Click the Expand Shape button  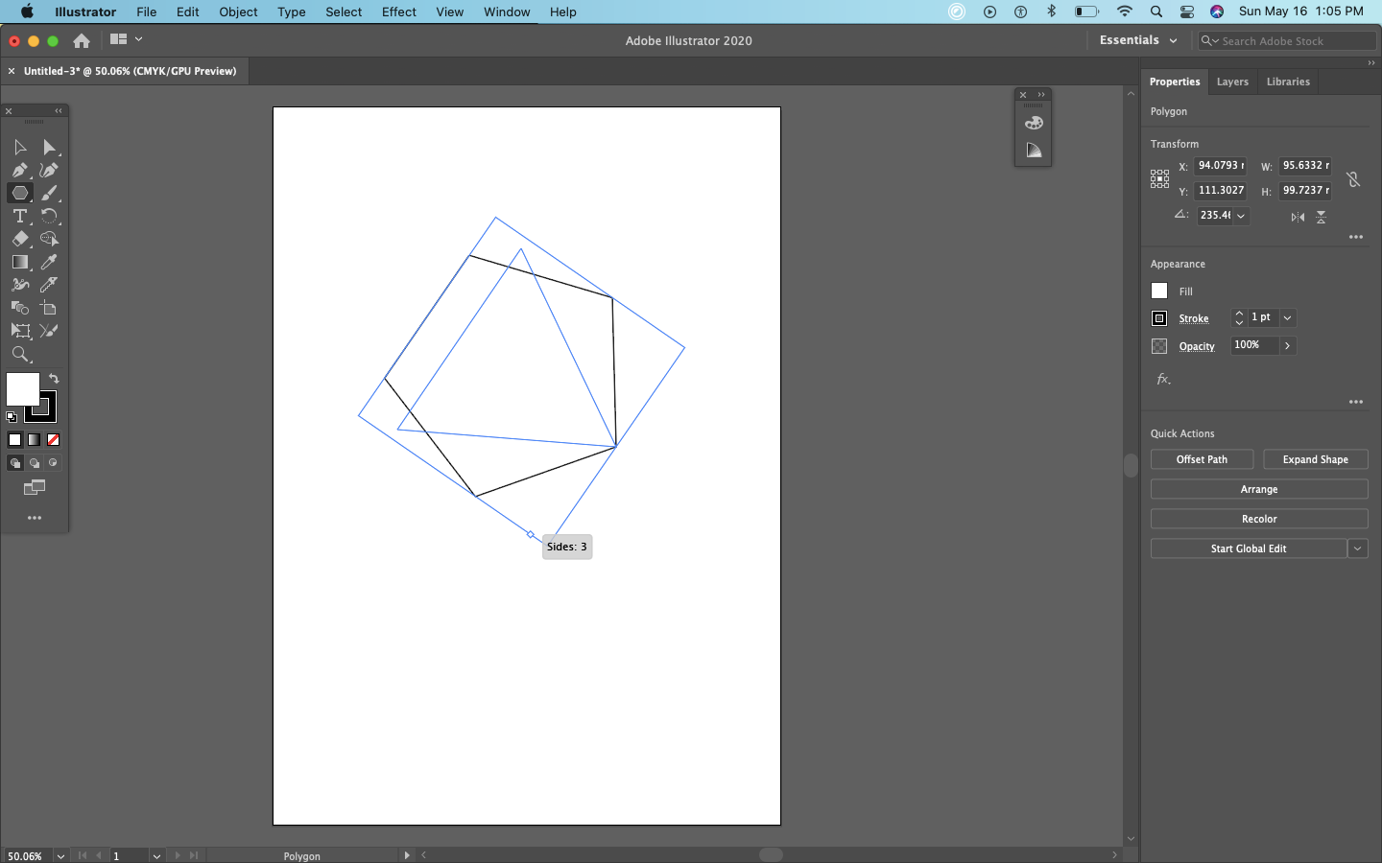click(1315, 459)
